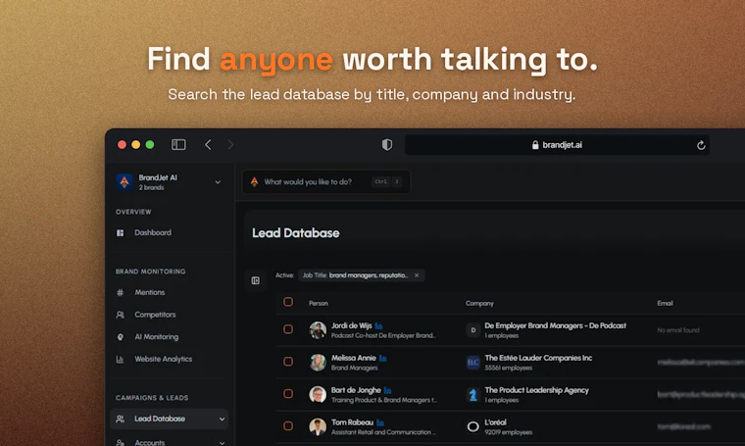This screenshot has width=745, height=446.
Task: Open Jordi de Wijs's LinkedIn icon
Action: pos(378,325)
